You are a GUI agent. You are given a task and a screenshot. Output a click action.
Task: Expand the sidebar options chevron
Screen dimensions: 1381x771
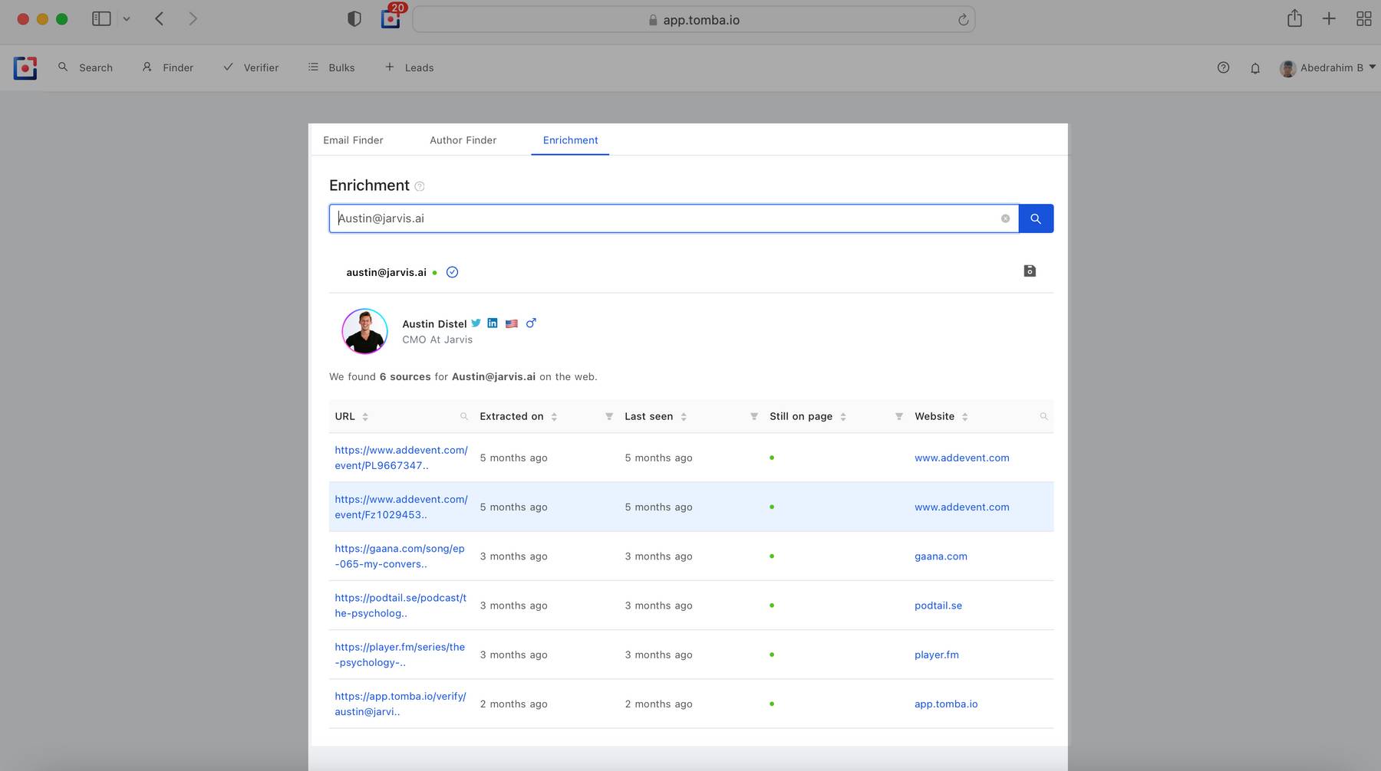[127, 19]
